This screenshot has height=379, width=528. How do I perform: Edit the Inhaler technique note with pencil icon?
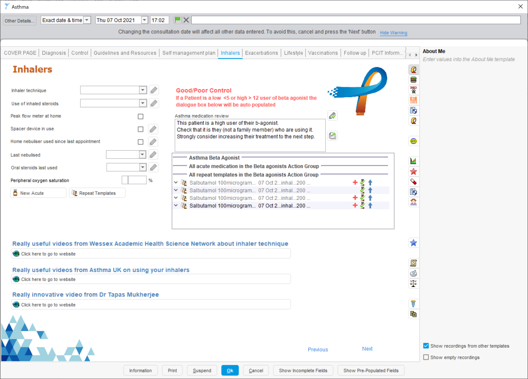154,90
